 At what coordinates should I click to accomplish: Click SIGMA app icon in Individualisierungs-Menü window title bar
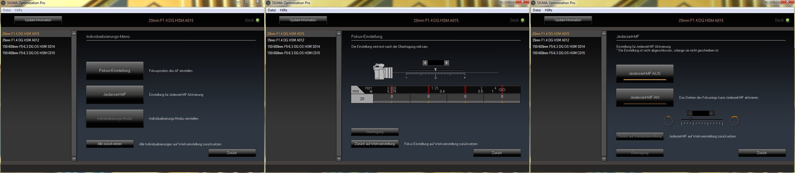point(3,3)
